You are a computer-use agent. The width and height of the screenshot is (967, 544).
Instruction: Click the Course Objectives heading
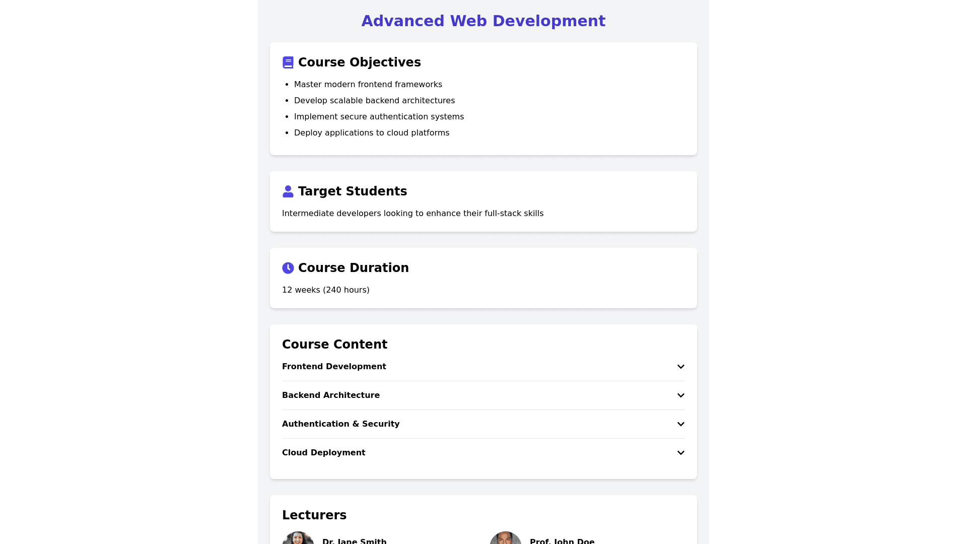click(359, 62)
